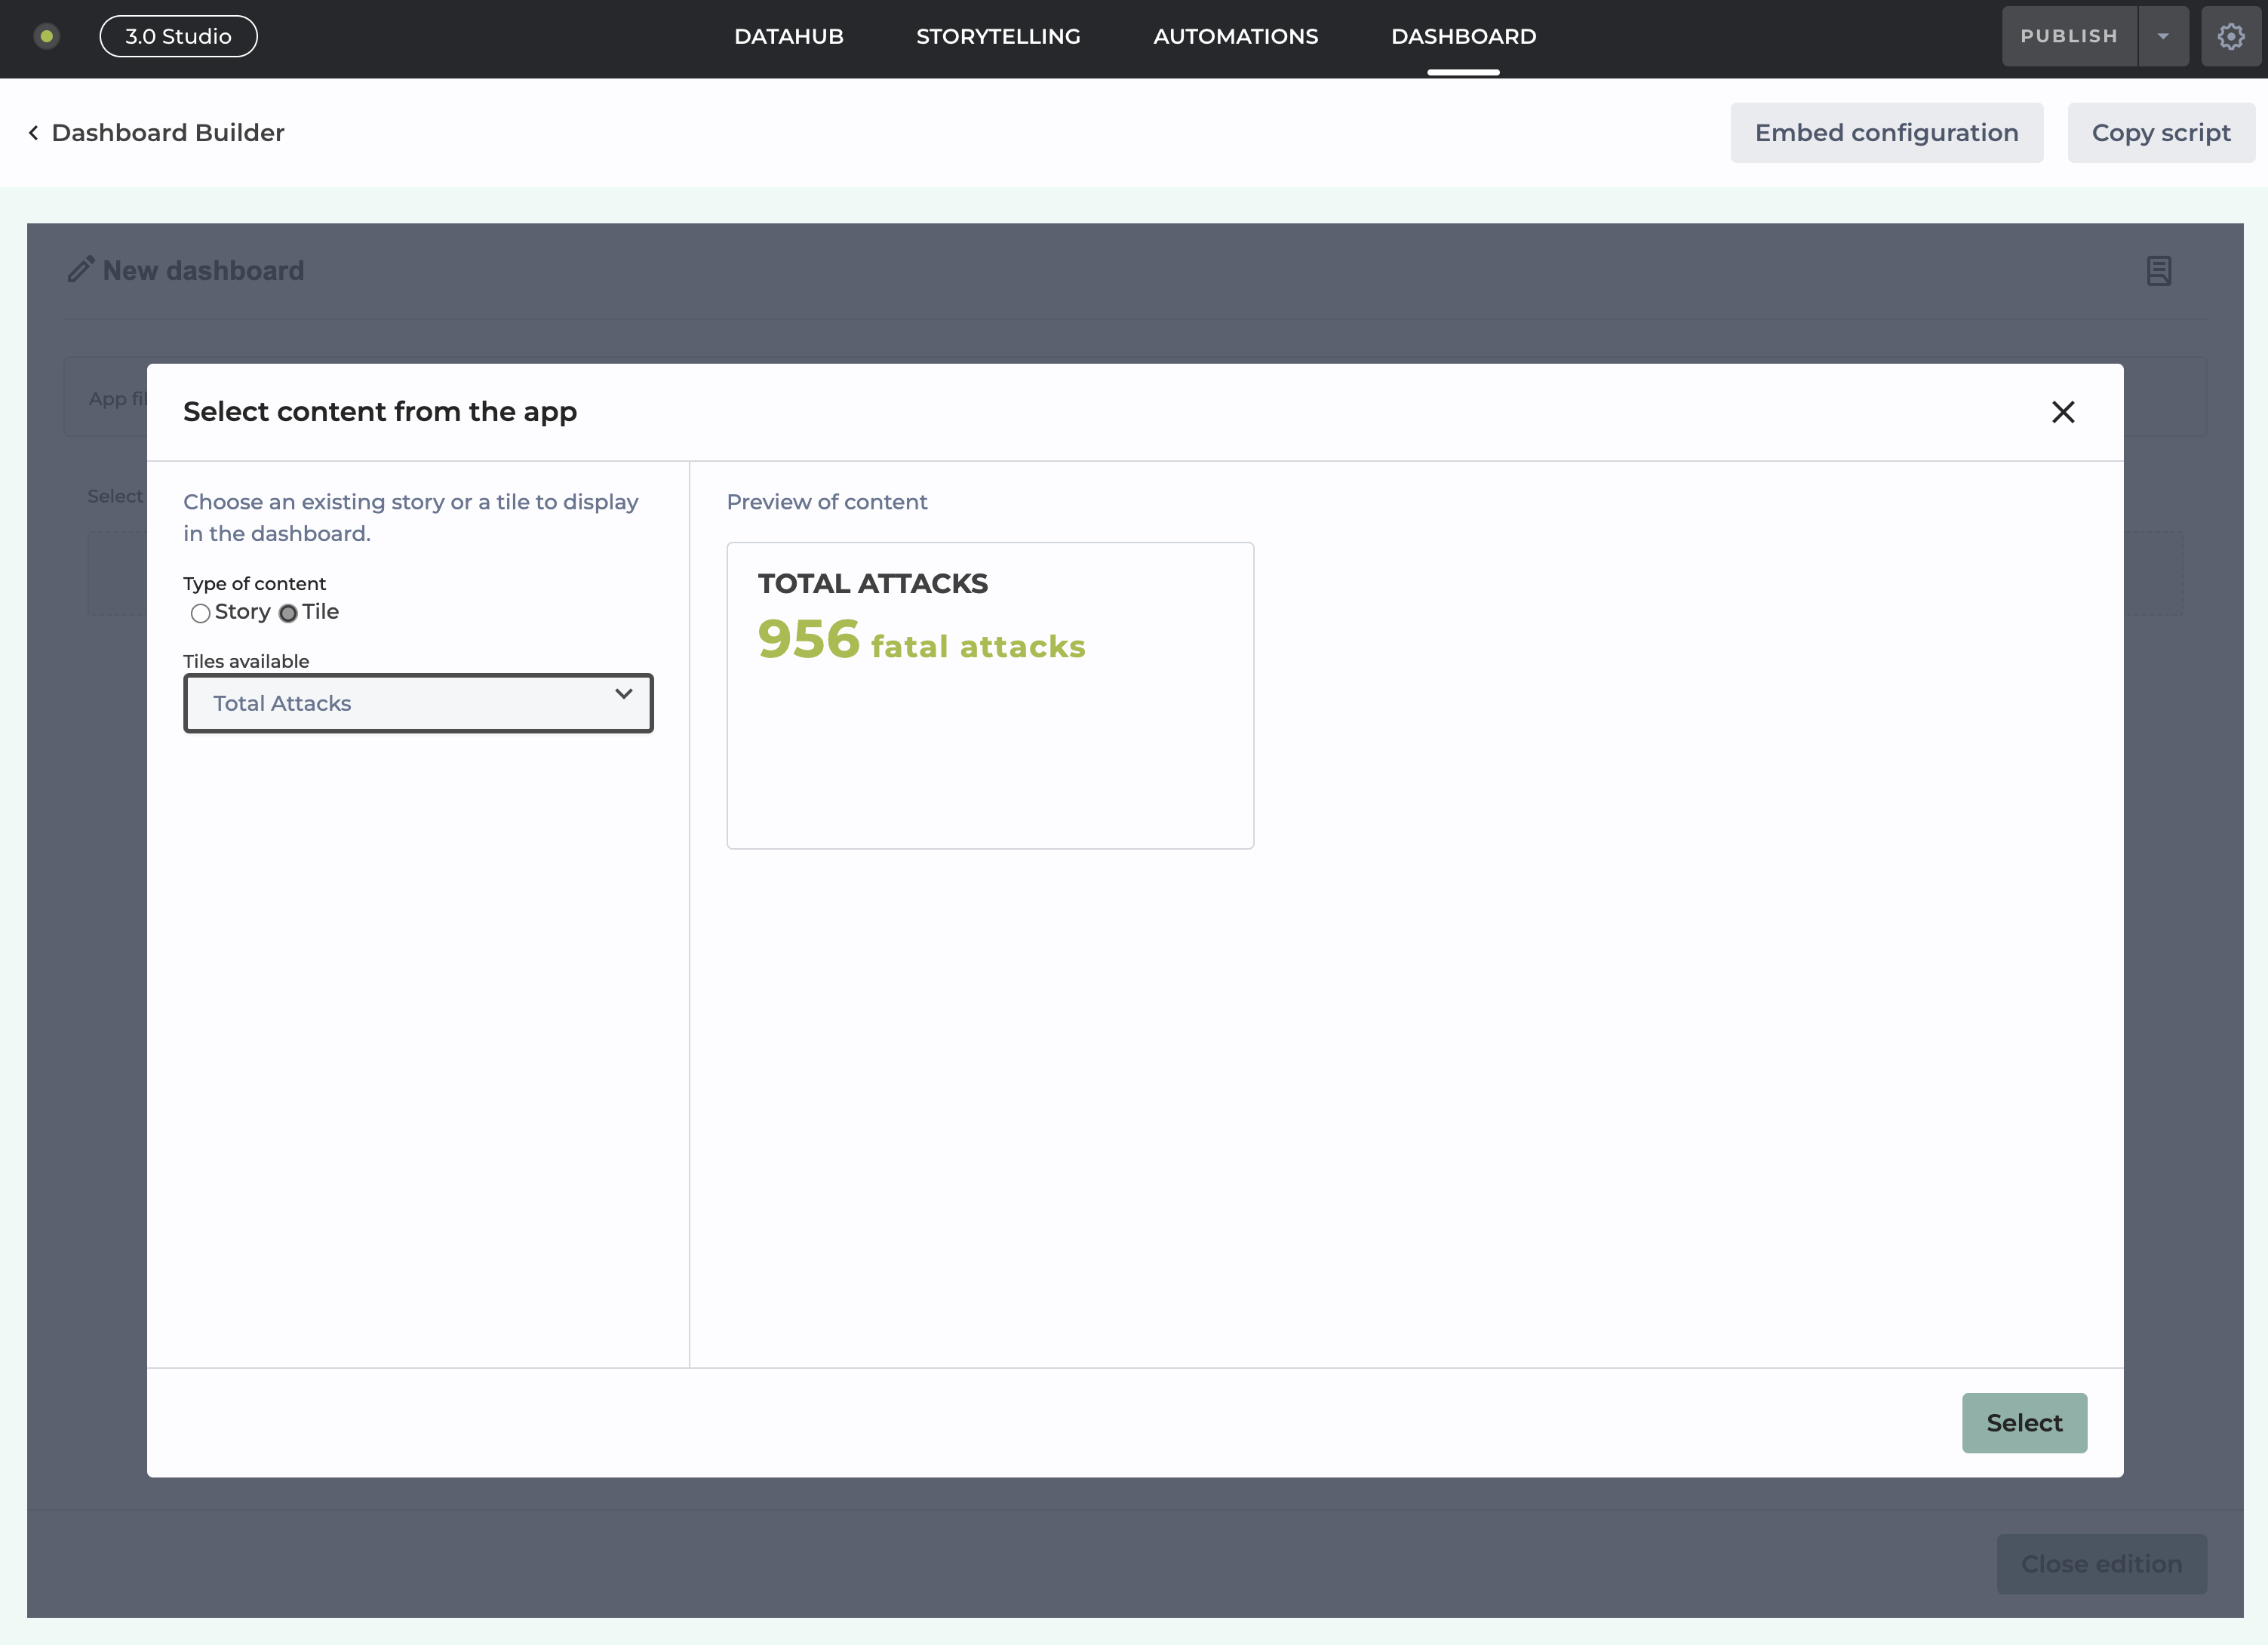Click the settings gear icon
This screenshot has height=1645, width=2268.
click(x=2230, y=37)
